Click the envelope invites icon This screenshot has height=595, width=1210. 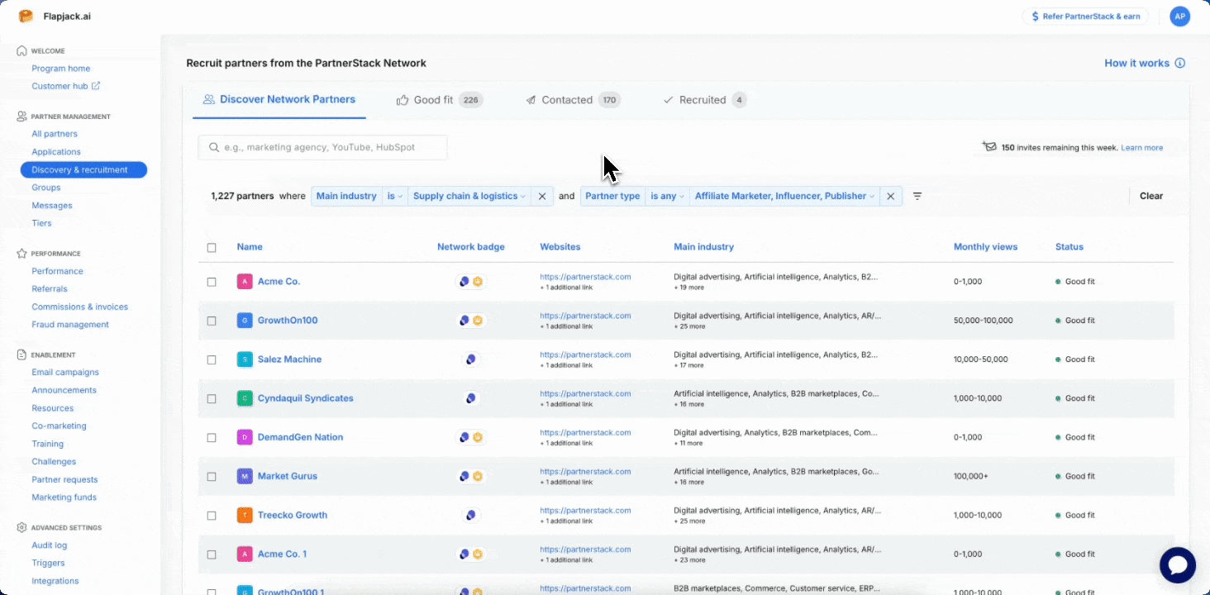(x=989, y=147)
